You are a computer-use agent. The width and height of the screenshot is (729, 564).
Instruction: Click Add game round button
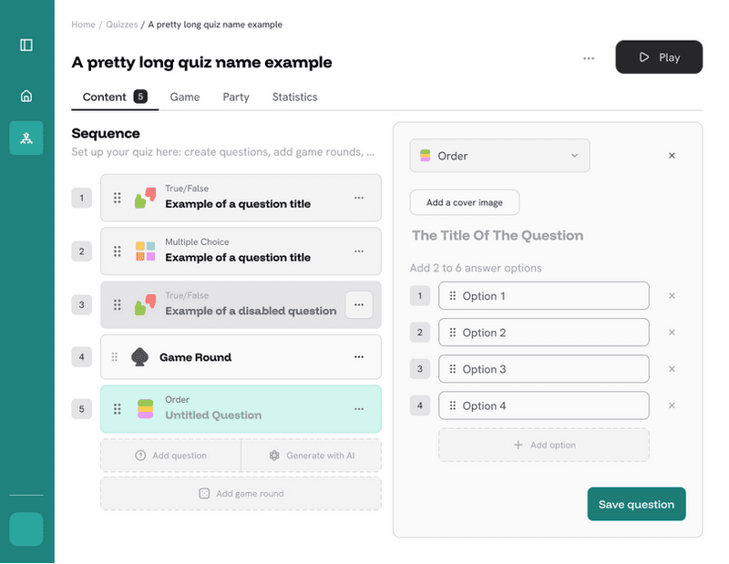241,493
